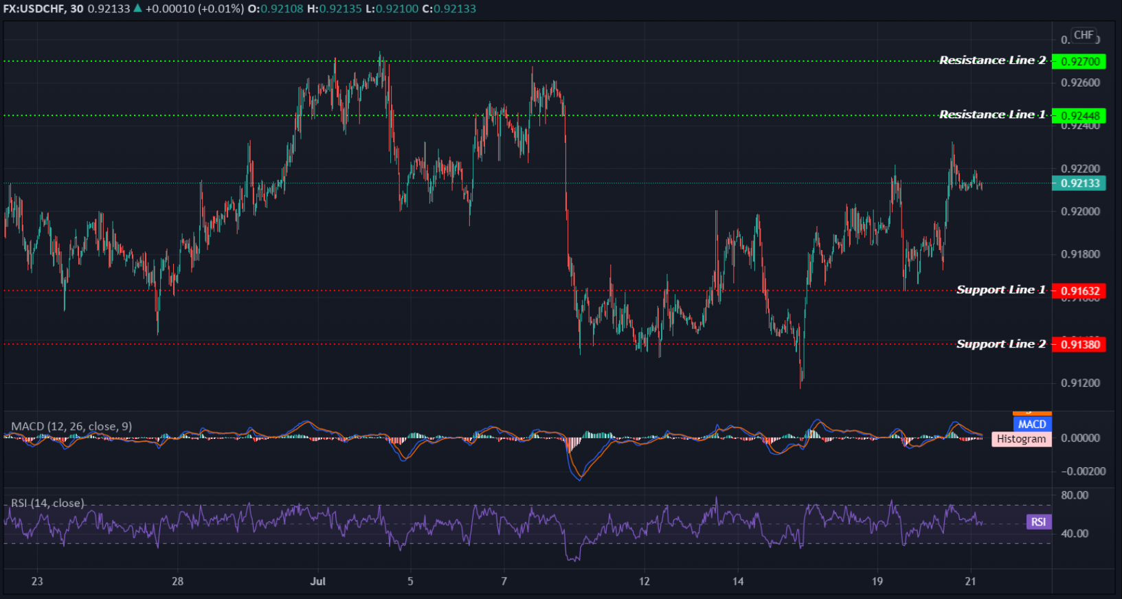Click the blue MACD series tag

tap(1032, 425)
